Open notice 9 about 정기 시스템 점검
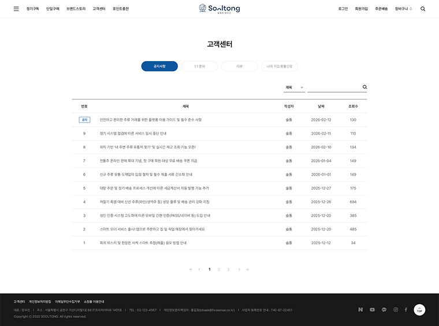 click(x=133, y=134)
